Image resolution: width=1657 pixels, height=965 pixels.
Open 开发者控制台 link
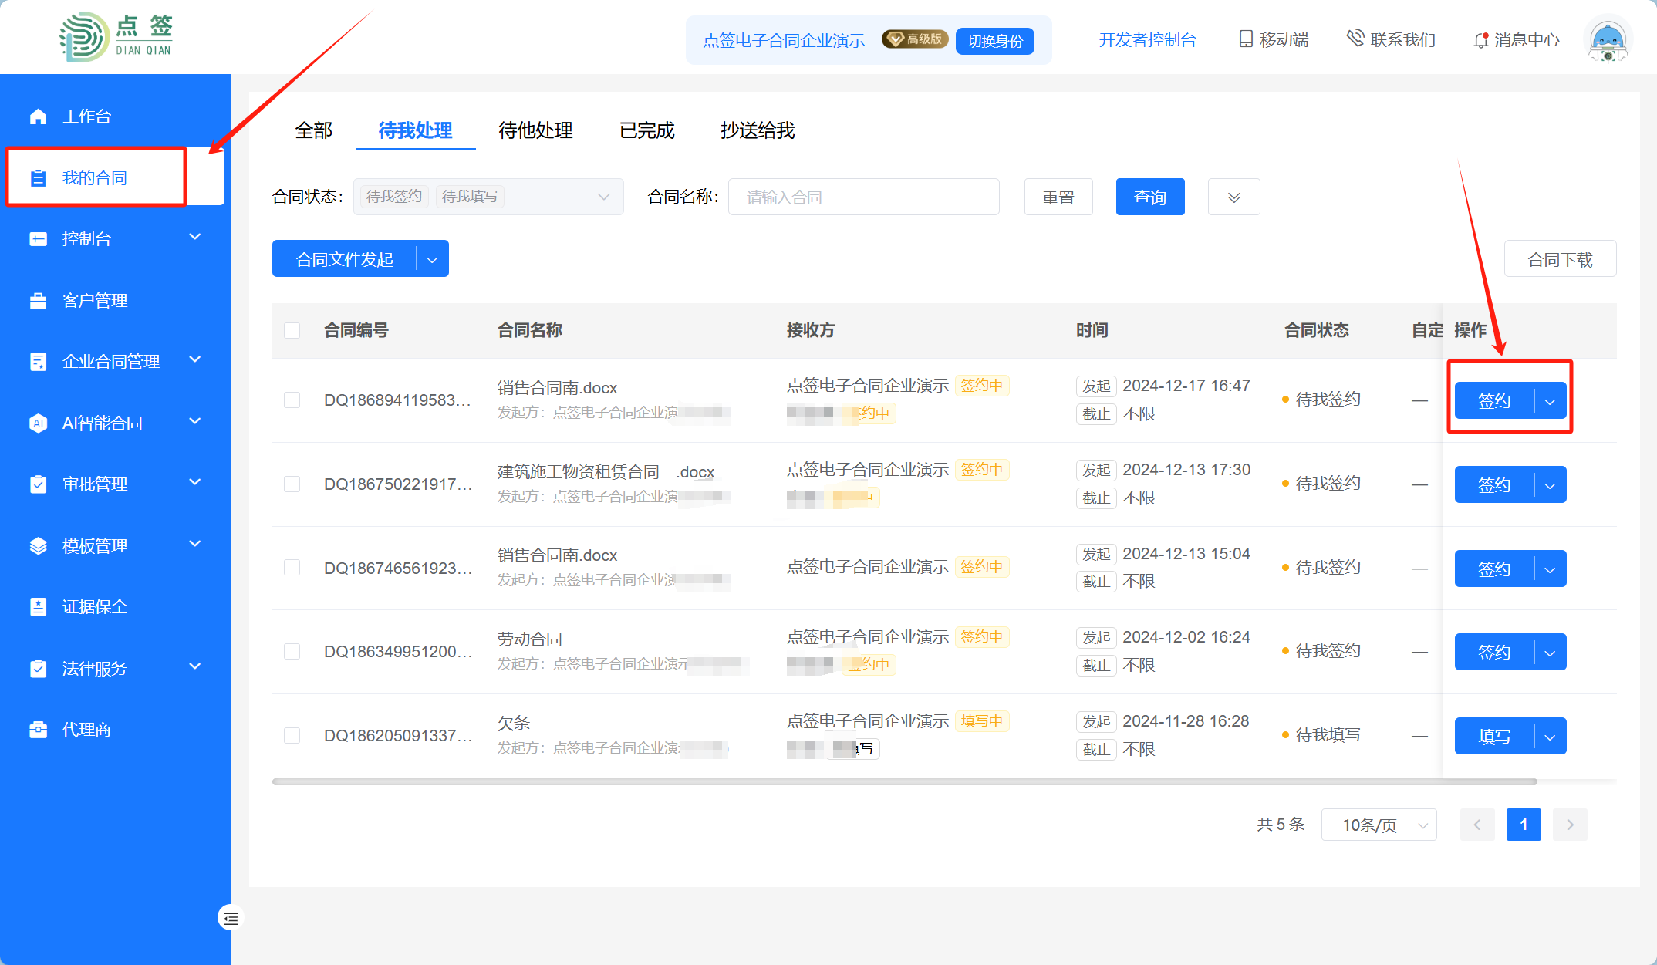click(x=1147, y=40)
